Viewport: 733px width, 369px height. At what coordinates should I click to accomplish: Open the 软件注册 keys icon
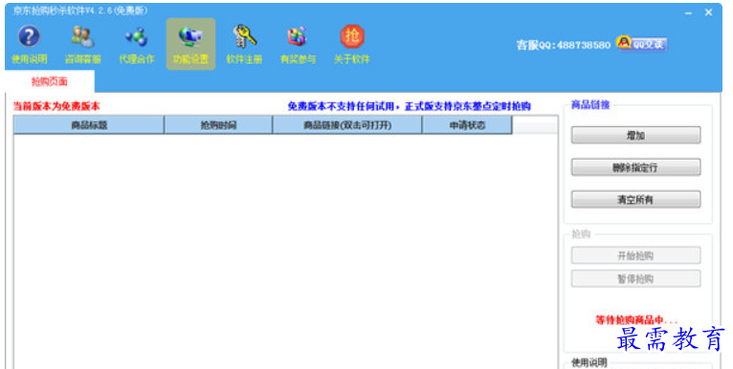coord(244,44)
